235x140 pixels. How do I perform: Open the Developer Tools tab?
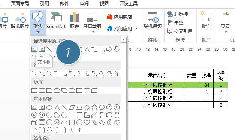tap(129, 3)
